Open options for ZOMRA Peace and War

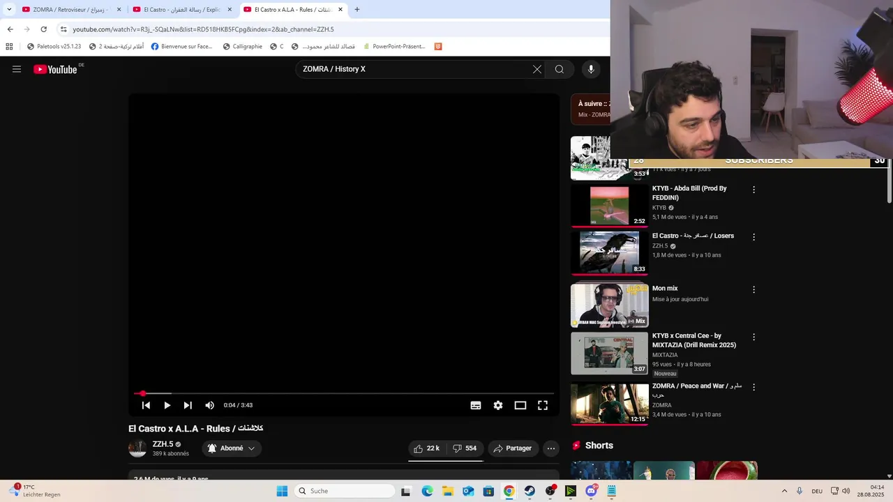753,387
